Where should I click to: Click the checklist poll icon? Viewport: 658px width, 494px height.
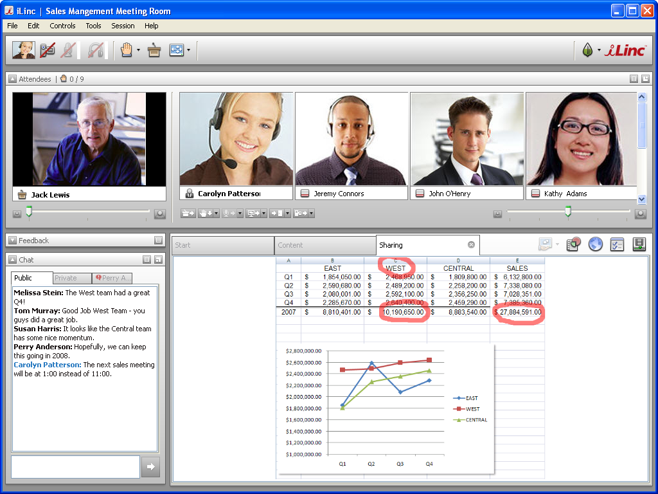617,244
